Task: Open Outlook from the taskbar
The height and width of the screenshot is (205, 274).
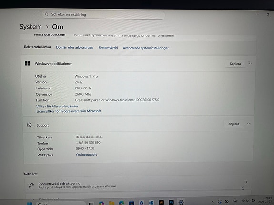Action: point(152,203)
